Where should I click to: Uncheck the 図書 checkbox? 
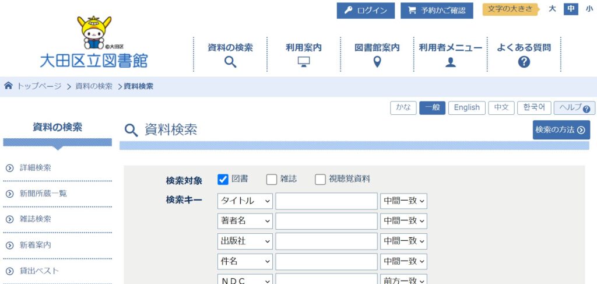[x=223, y=180]
